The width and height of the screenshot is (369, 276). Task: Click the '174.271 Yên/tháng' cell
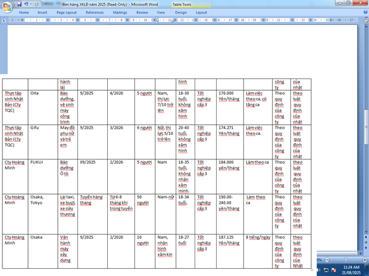click(x=230, y=142)
